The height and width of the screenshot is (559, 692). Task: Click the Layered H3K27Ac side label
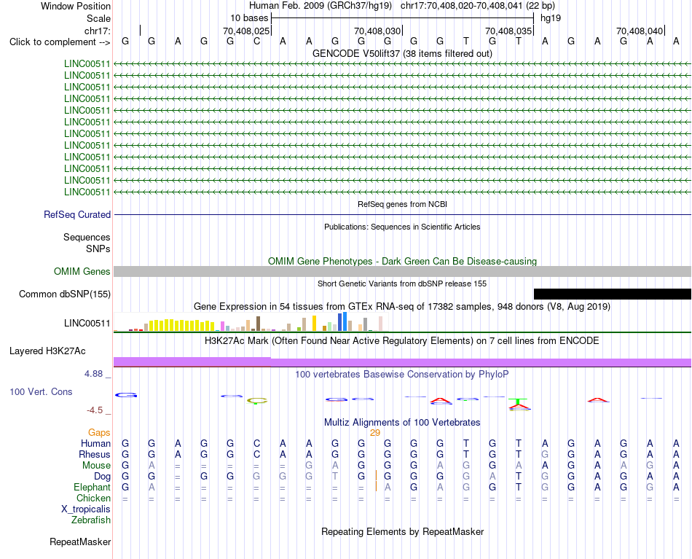coord(47,351)
